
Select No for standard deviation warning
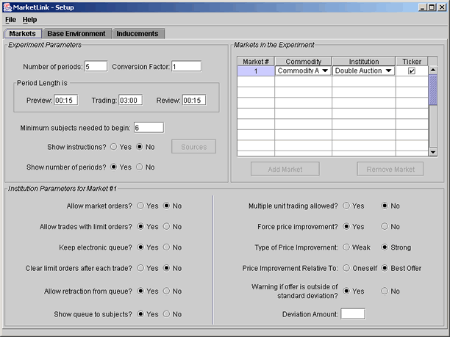click(x=385, y=291)
